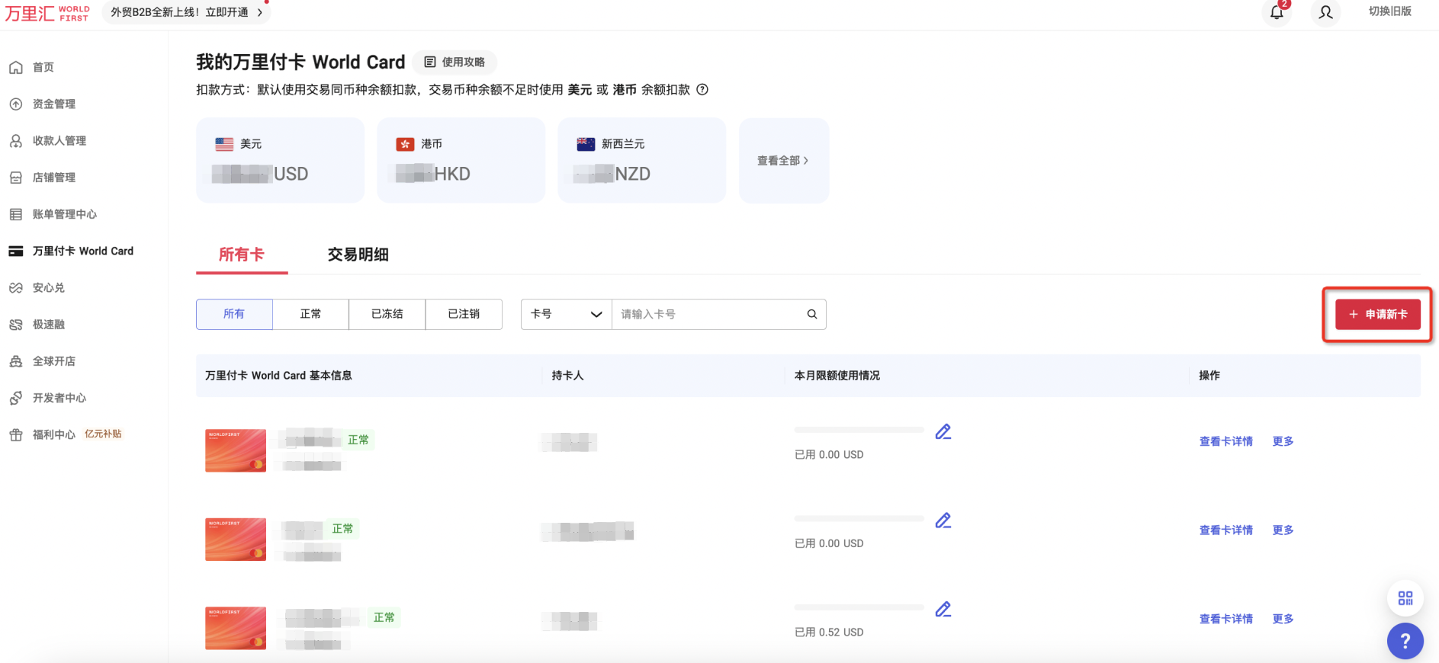This screenshot has width=1439, height=663.
Task: Click the 店铺管理 sidebar icon
Action: pos(16,178)
